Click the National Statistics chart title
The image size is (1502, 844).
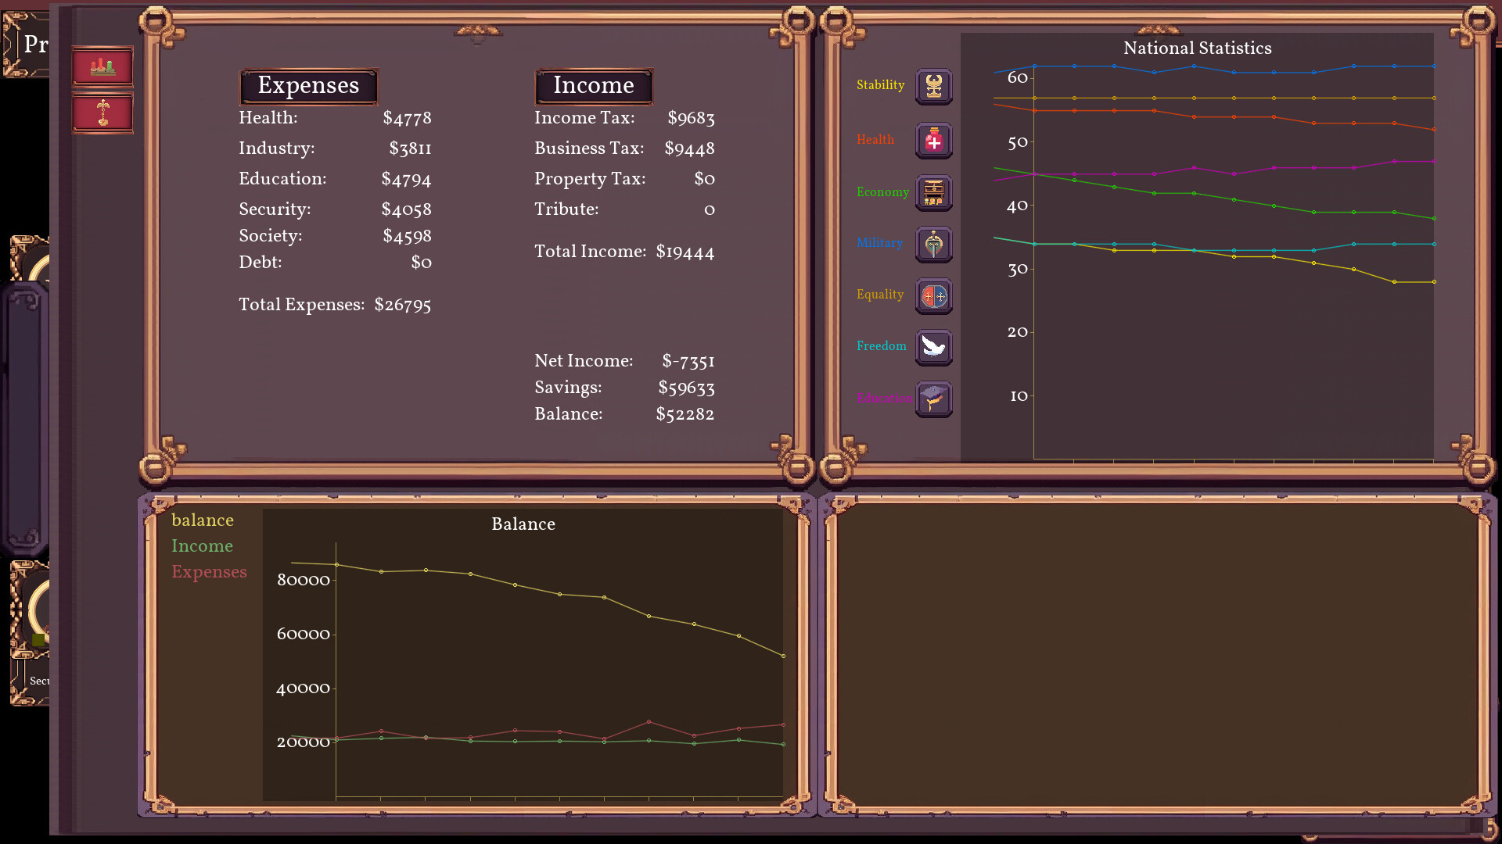click(1197, 48)
